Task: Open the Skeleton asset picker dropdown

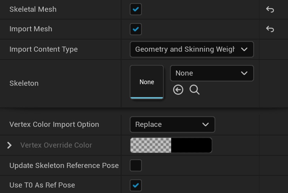Action: pyautogui.click(x=212, y=73)
